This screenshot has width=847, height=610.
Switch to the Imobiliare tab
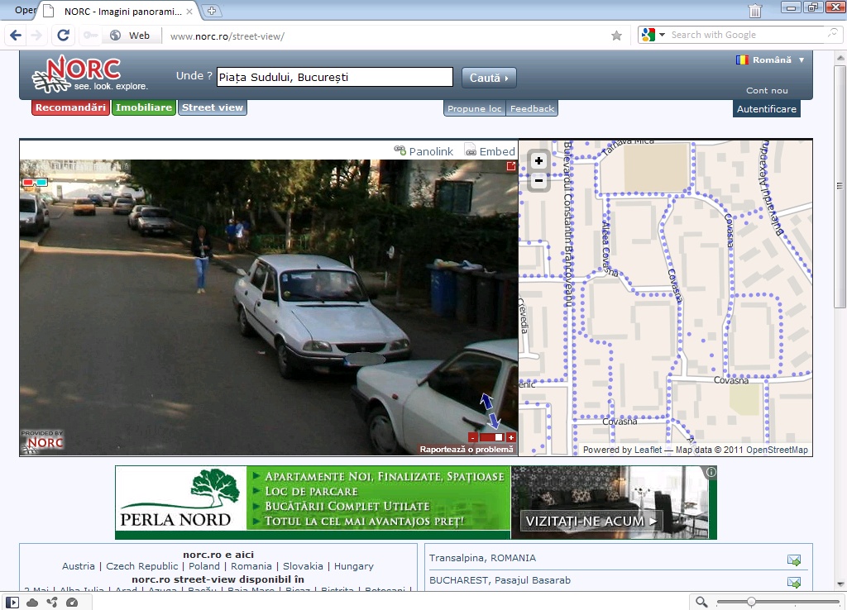click(144, 107)
